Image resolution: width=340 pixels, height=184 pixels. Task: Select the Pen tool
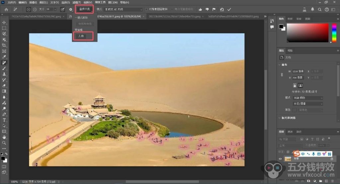click(x=4, y=114)
